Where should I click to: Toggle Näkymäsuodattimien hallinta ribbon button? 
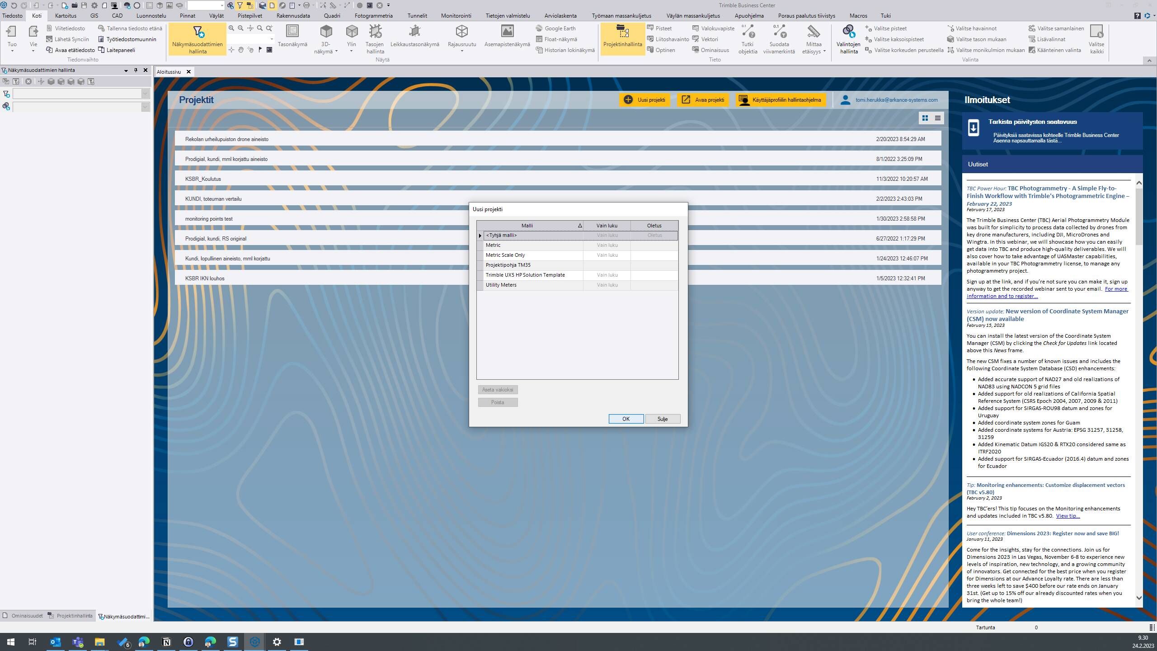198,39
